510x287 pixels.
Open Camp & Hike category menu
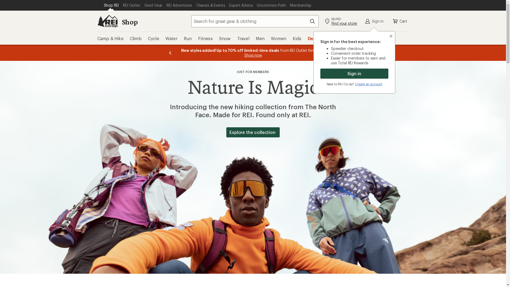click(x=110, y=39)
